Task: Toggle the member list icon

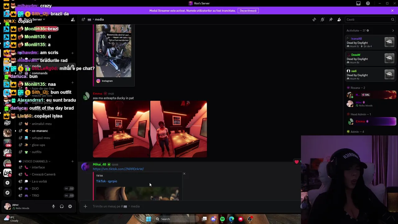Action: pyautogui.click(x=339, y=19)
